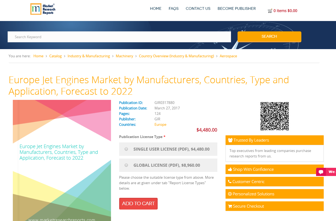Open the CONTACT US page
Screen dimensions: 336x221
[x=198, y=8]
